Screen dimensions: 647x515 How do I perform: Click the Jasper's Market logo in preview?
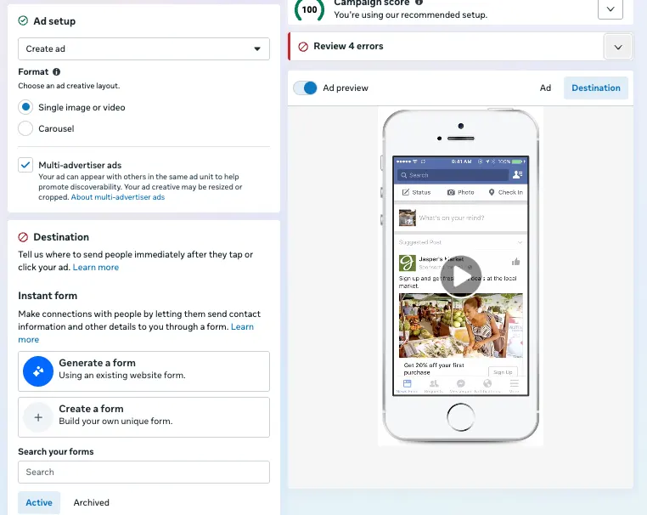click(408, 263)
